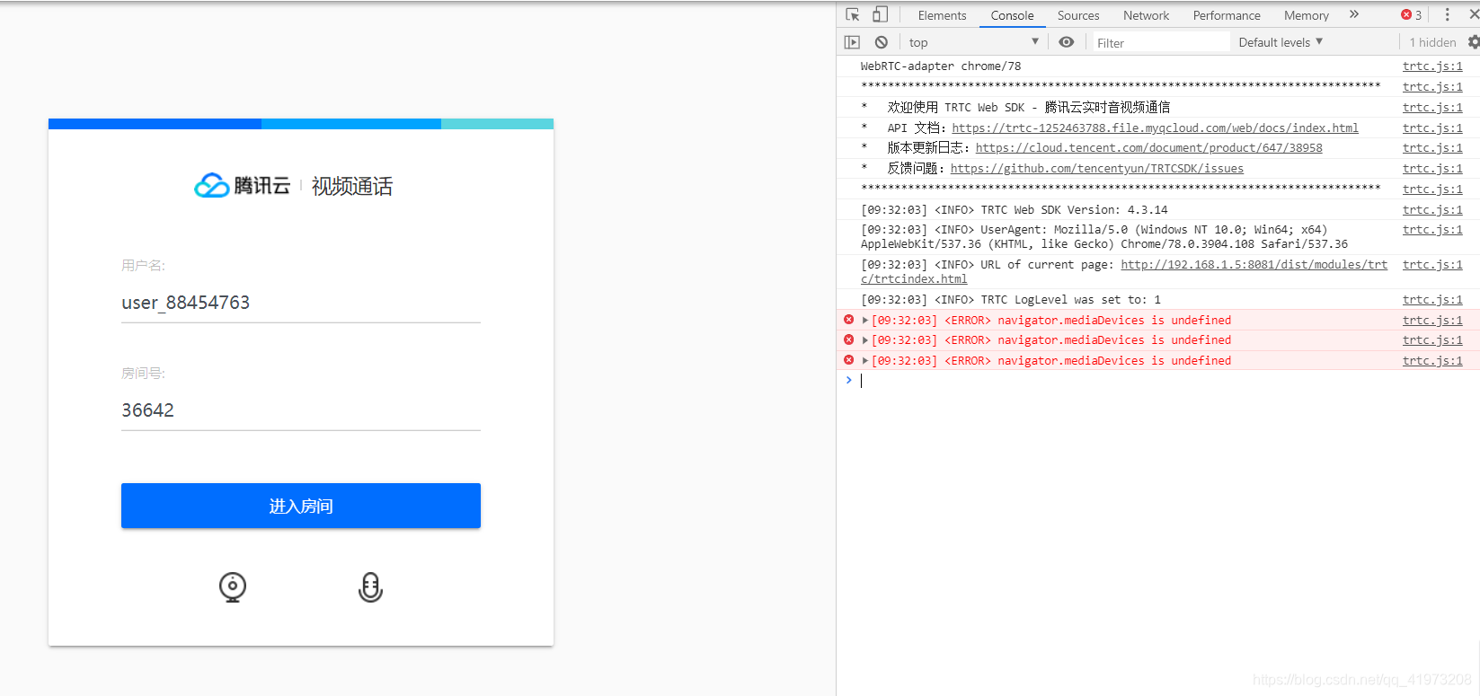Image resolution: width=1480 pixels, height=696 pixels.
Task: Switch to the Memory tab
Action: (1306, 15)
